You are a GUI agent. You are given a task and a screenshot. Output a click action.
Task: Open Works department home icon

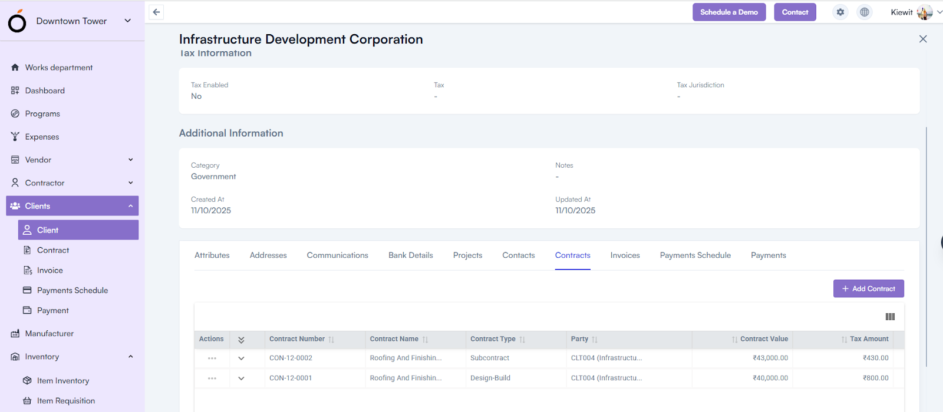pos(15,68)
